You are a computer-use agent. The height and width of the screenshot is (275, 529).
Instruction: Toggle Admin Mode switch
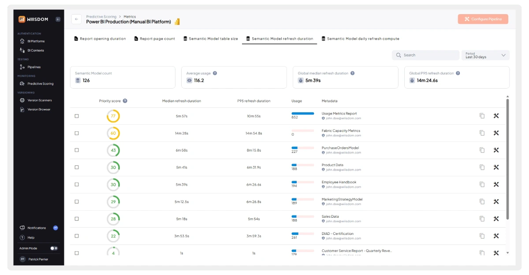pos(51,248)
